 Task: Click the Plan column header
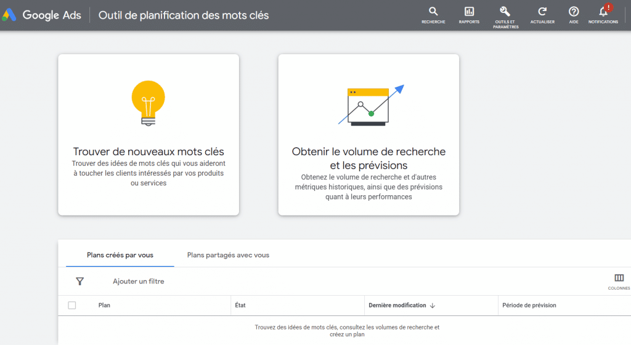tap(104, 306)
